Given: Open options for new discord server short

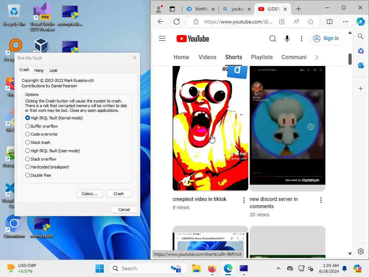Looking at the screenshot, I should pyautogui.click(x=321, y=200).
